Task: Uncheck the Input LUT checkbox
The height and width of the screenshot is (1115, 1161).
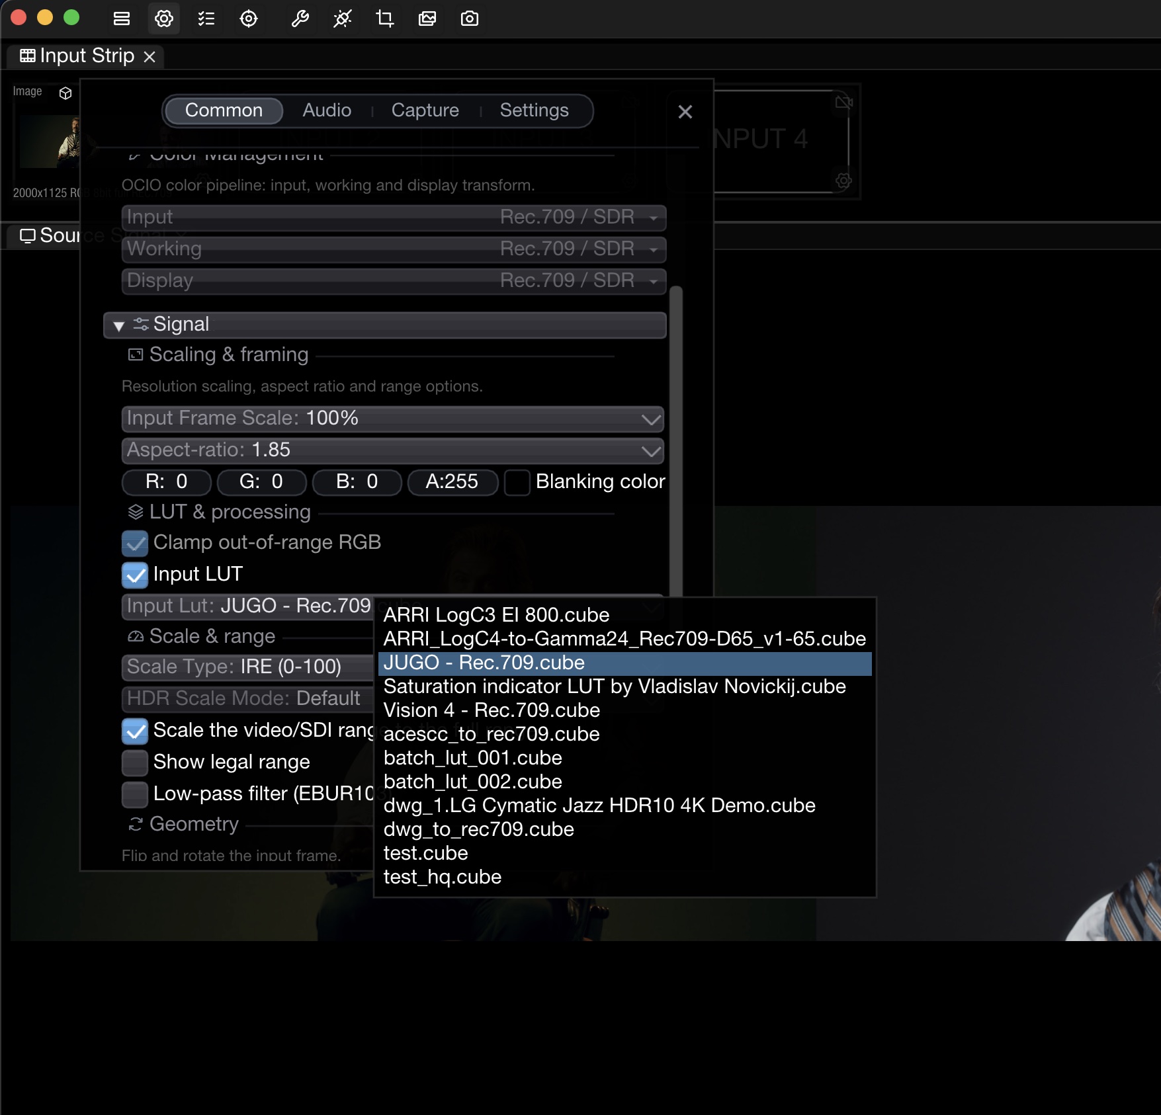Action: [x=135, y=575]
